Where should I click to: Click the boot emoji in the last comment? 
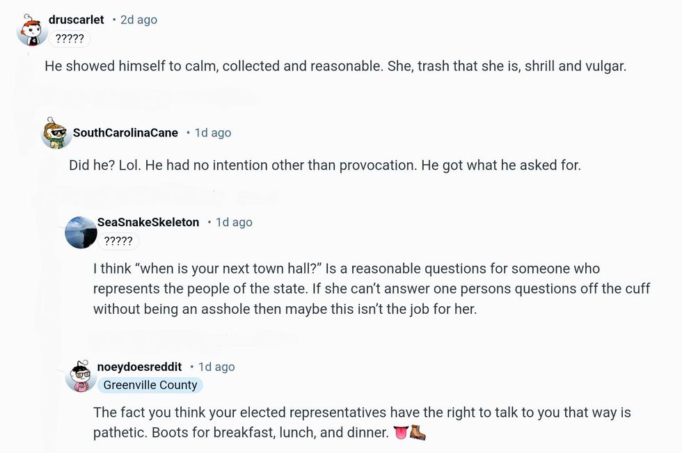[418, 432]
